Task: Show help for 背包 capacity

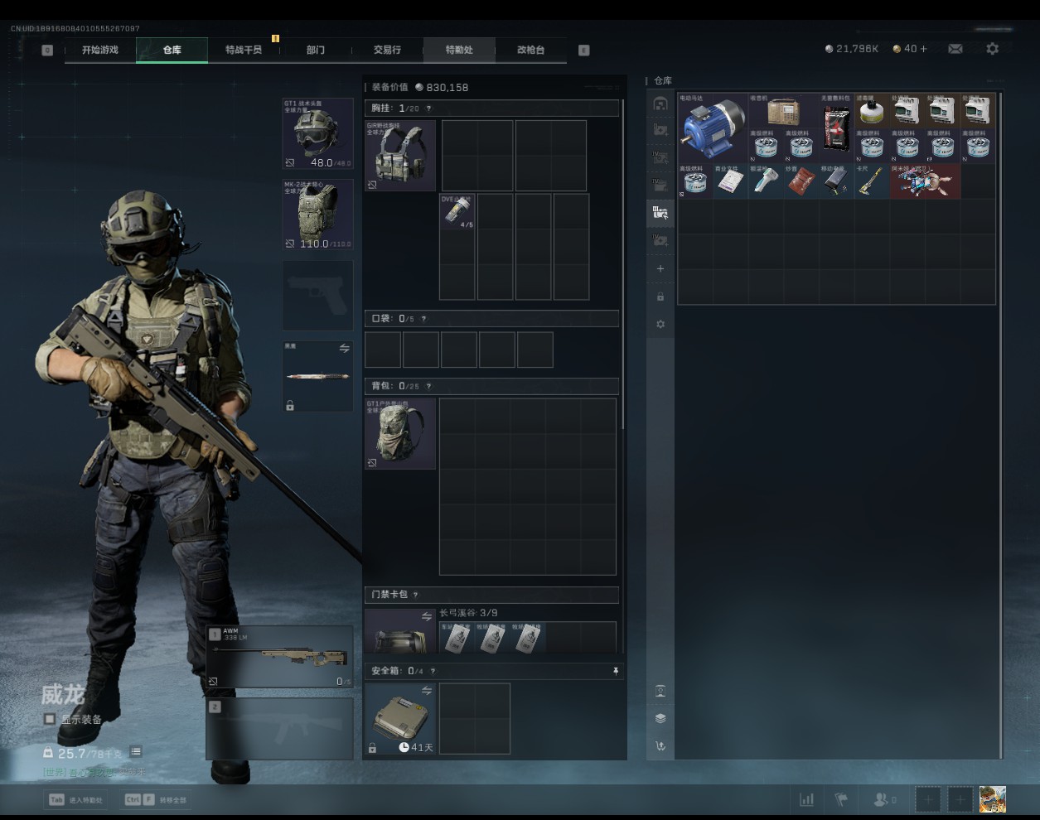Action: tap(428, 386)
